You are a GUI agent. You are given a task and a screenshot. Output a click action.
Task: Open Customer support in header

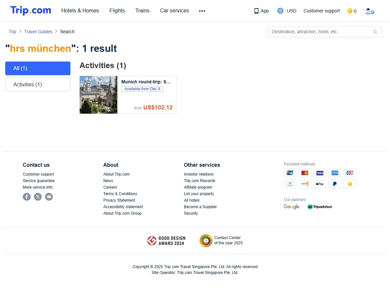tap(322, 11)
